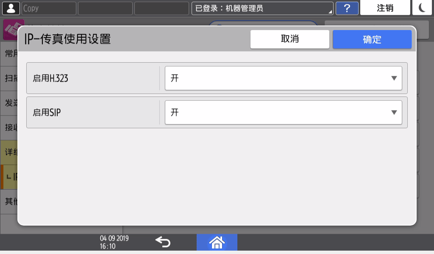
Task: Open the 详细 sidebar tab
Action: coord(9,152)
